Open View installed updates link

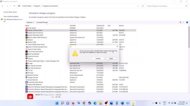11,16
